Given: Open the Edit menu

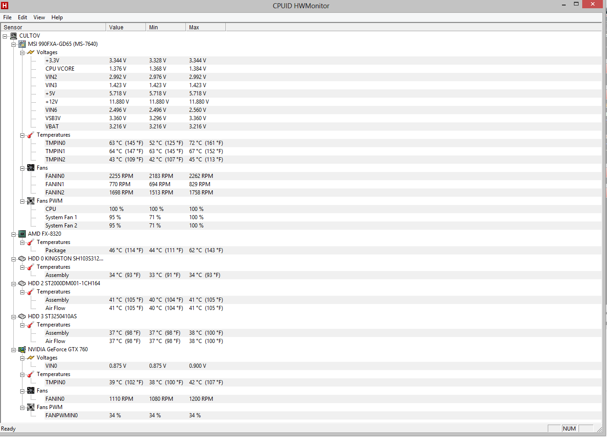Looking at the screenshot, I should pos(22,17).
